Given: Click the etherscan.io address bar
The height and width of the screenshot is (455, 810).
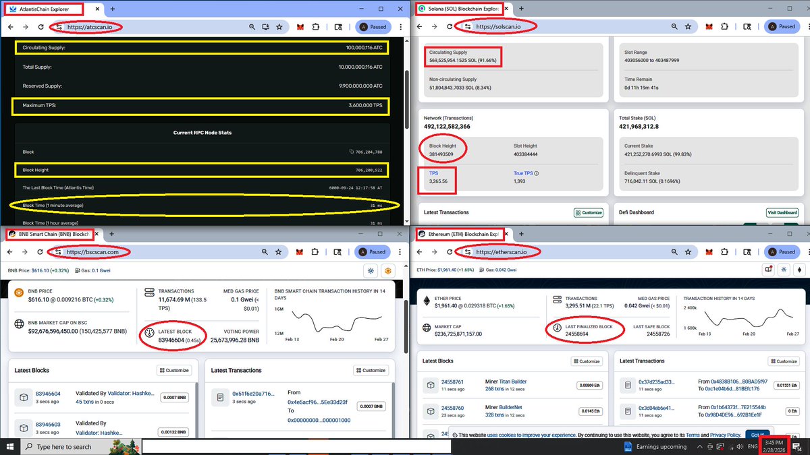Looking at the screenshot, I should click(x=577, y=251).
